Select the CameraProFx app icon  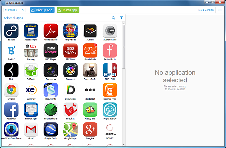(x=90, y=70)
